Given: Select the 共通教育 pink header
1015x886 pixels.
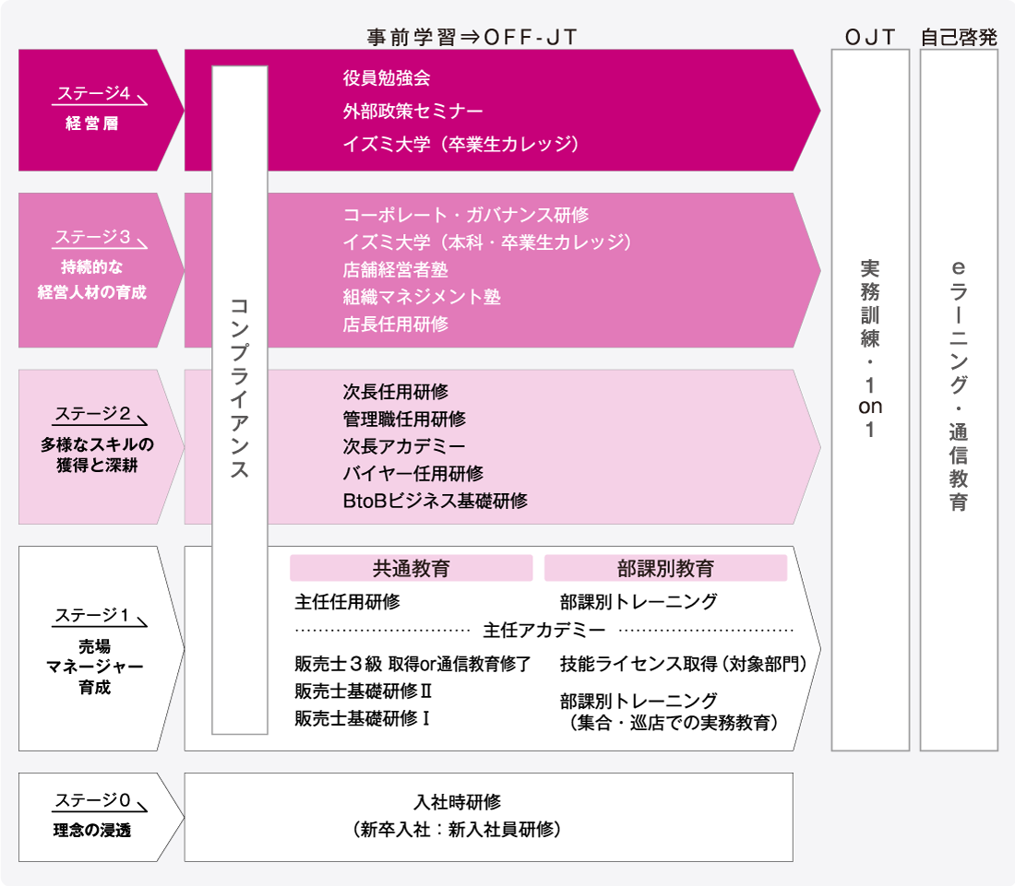Looking at the screenshot, I should (x=412, y=569).
